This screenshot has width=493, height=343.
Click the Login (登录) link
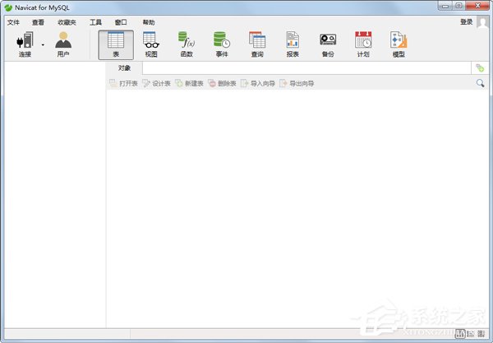466,21
